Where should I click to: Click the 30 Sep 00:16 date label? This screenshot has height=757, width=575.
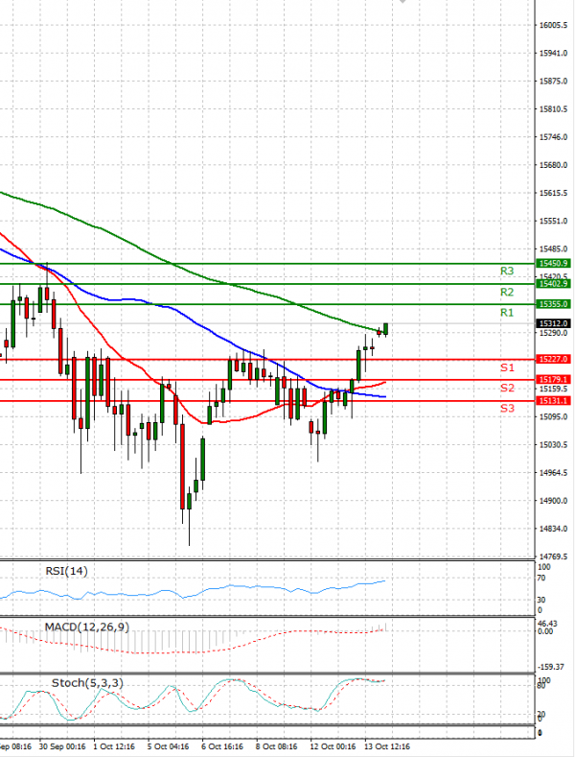point(62,746)
